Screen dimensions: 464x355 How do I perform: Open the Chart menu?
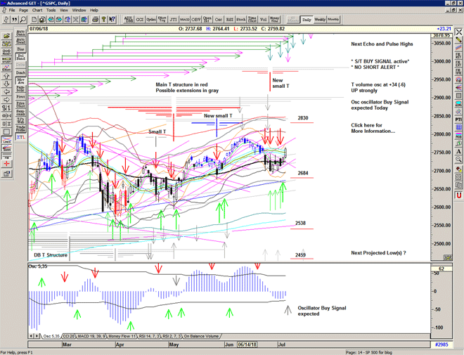pyautogui.click(x=37, y=11)
